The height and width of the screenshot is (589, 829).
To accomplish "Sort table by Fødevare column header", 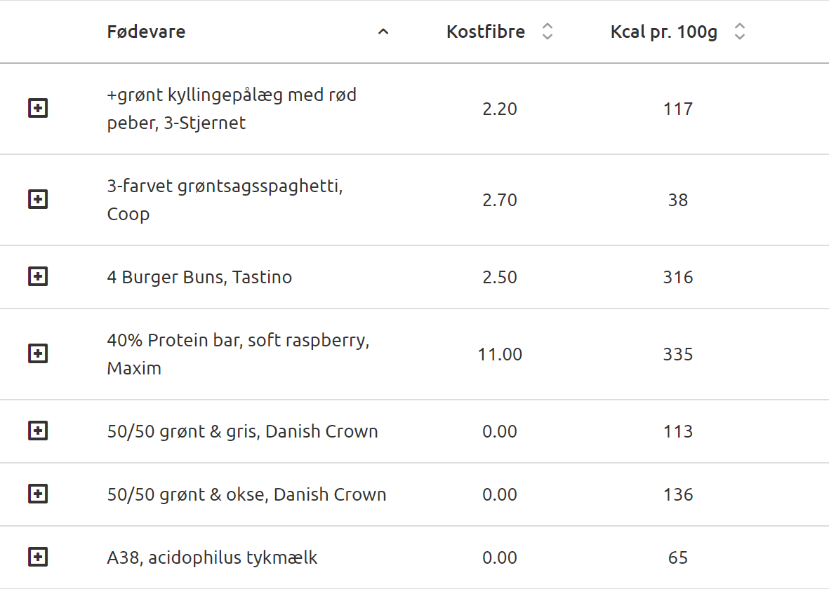I will [x=146, y=32].
